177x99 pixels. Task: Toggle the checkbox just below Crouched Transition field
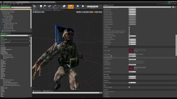point(129,38)
